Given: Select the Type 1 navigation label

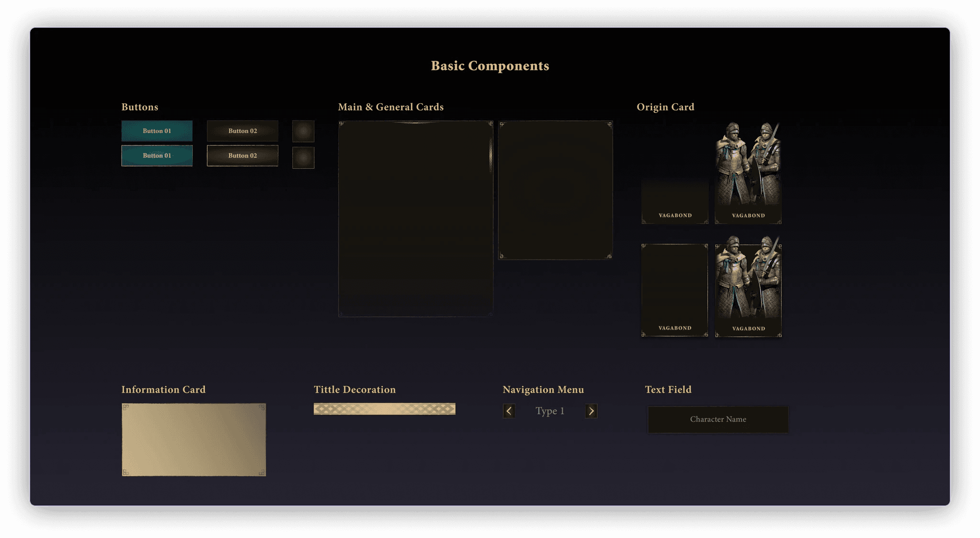Looking at the screenshot, I should coord(550,411).
